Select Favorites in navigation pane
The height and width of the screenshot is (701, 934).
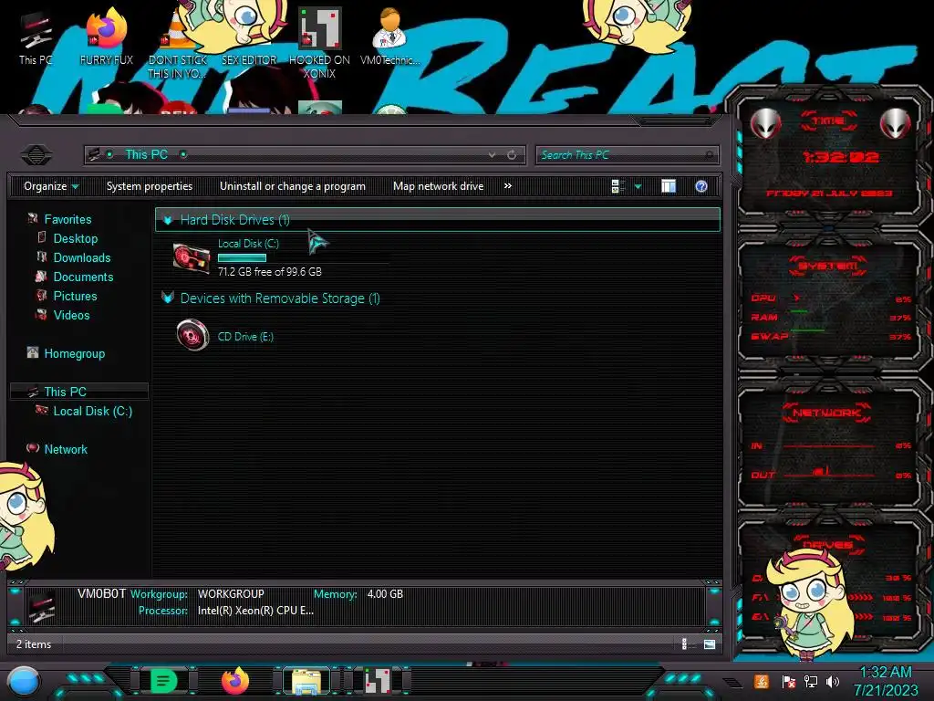tap(67, 219)
